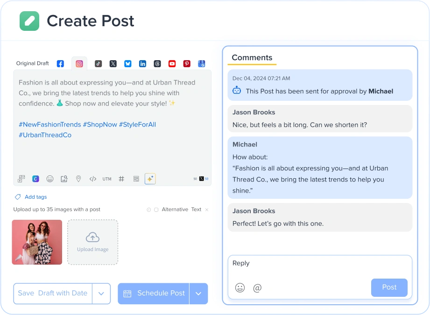Click the Post button to submit reply

tap(389, 288)
